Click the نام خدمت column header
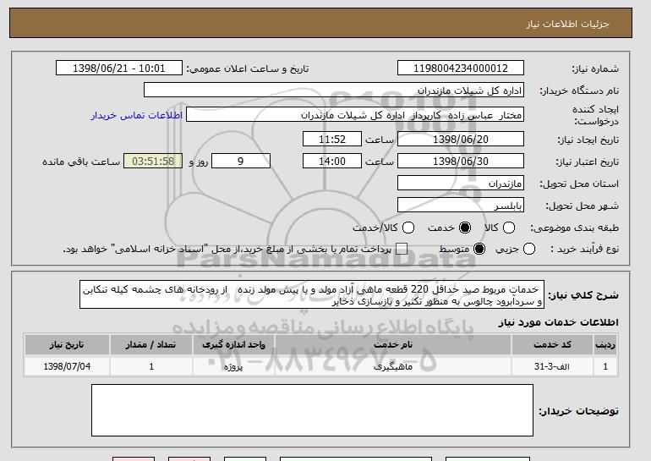Screen dimensions: 651x461 393,345
